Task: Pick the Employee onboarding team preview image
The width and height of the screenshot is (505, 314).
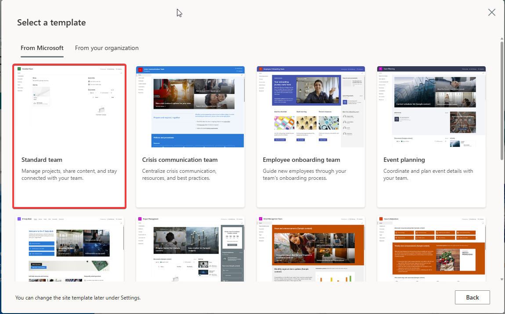Action: click(x=311, y=107)
